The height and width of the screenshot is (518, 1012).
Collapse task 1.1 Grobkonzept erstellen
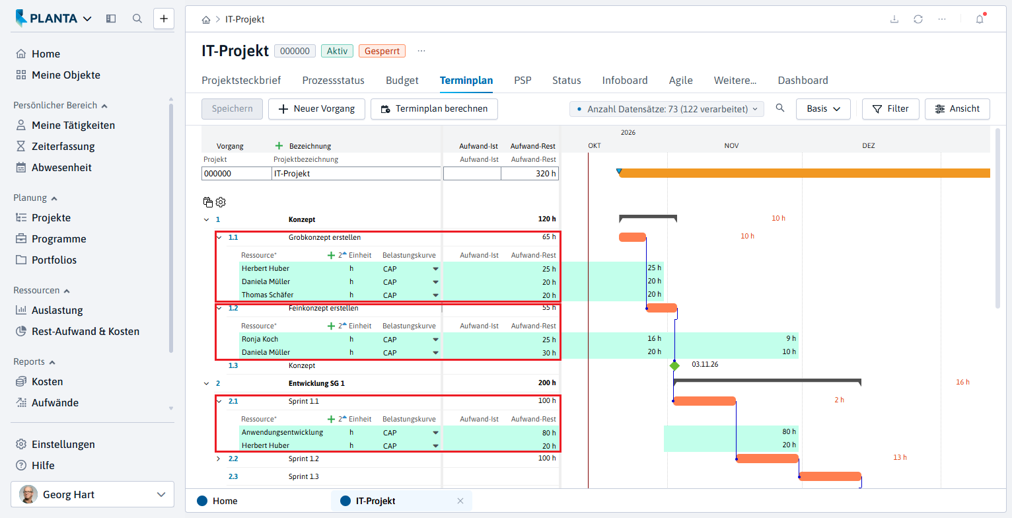pyautogui.click(x=219, y=237)
